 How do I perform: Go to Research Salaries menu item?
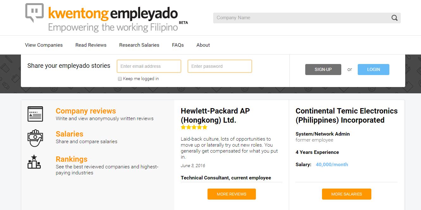tap(139, 45)
